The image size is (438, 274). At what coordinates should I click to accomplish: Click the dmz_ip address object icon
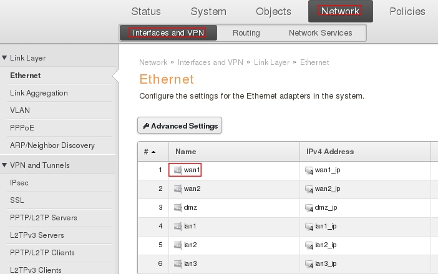(x=308, y=207)
